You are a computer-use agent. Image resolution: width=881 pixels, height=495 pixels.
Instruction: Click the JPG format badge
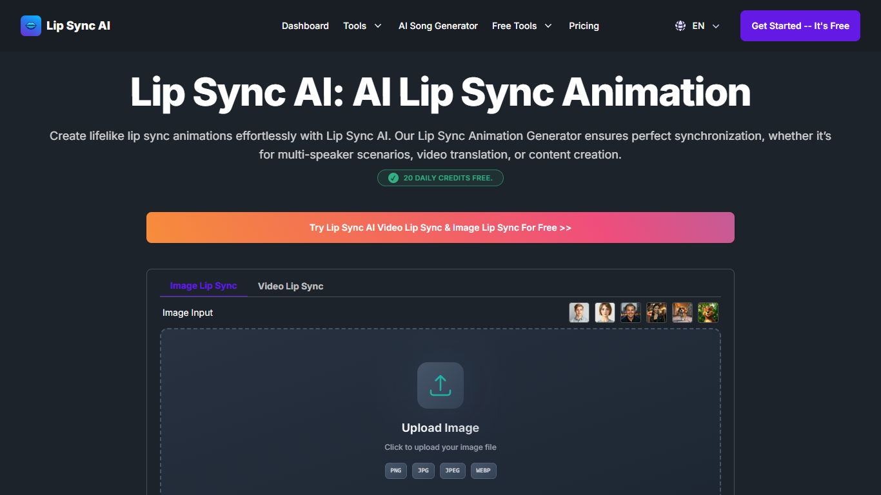point(423,471)
